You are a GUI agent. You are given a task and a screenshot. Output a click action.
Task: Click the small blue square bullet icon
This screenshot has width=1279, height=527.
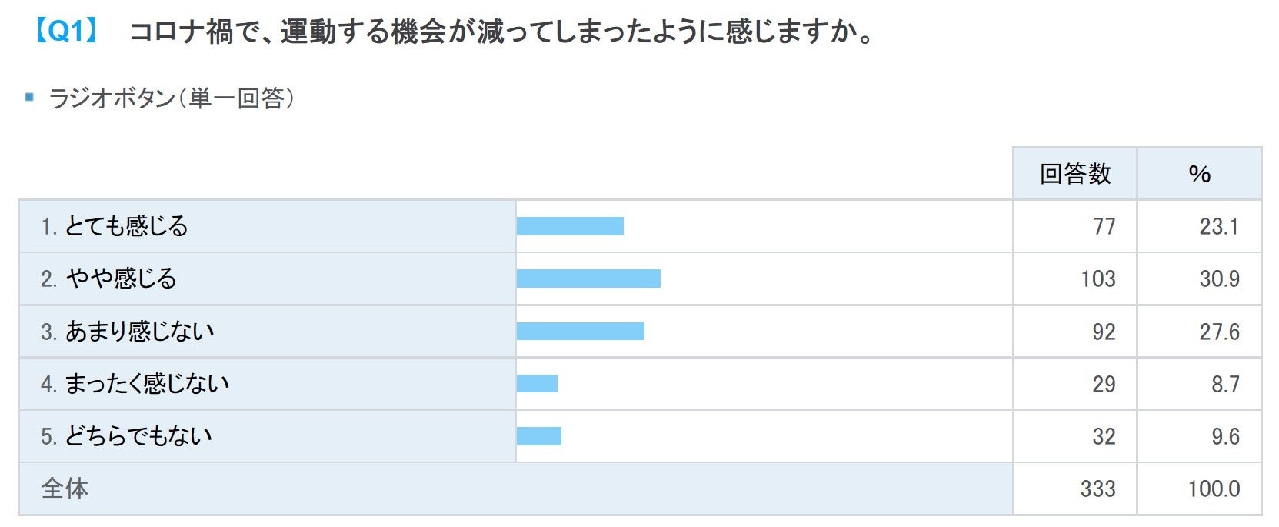(x=29, y=97)
